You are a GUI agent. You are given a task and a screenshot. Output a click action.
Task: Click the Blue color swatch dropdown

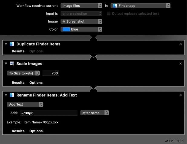point(81,29)
